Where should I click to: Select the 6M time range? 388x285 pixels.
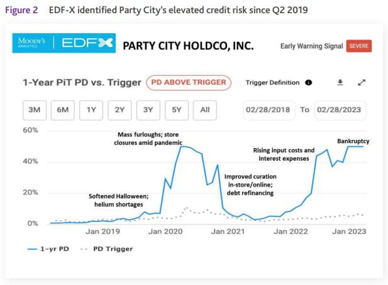pyautogui.click(x=62, y=110)
